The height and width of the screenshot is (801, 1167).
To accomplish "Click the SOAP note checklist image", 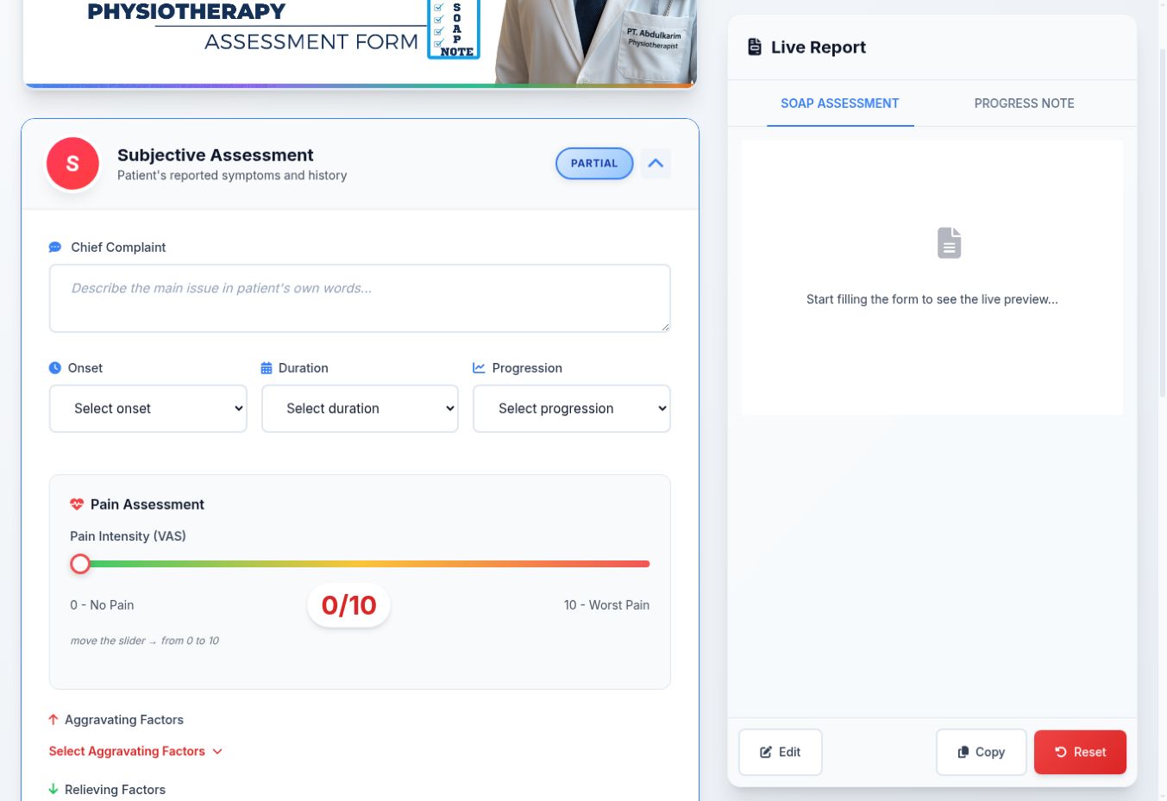I will point(454,28).
